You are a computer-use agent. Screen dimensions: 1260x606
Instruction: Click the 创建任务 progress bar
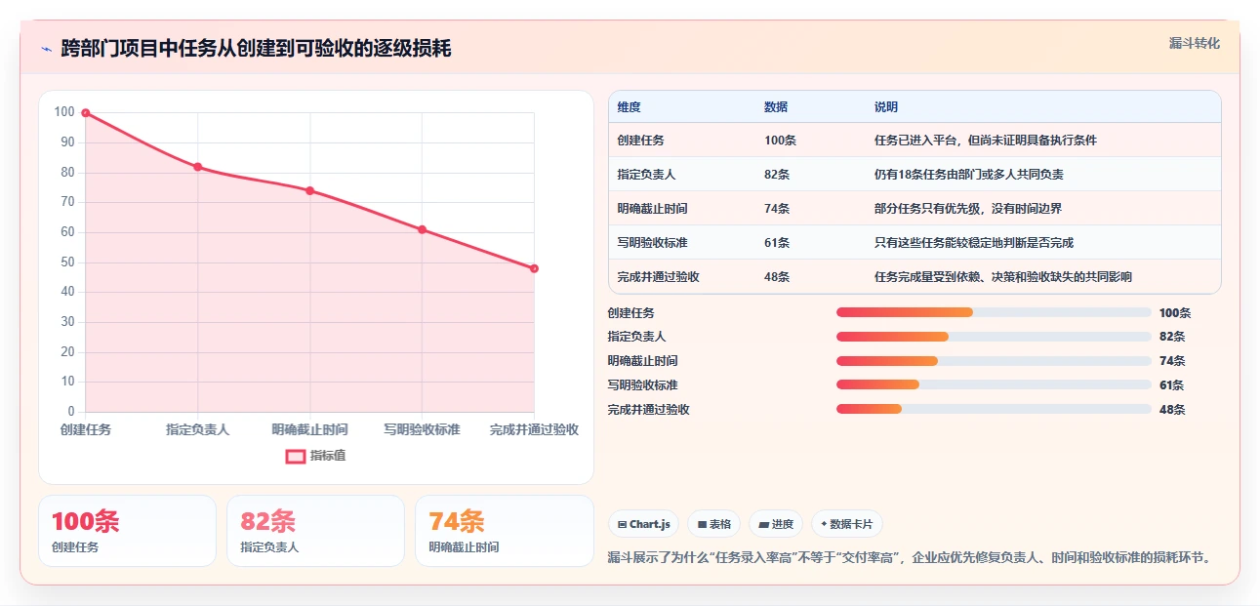994,312
